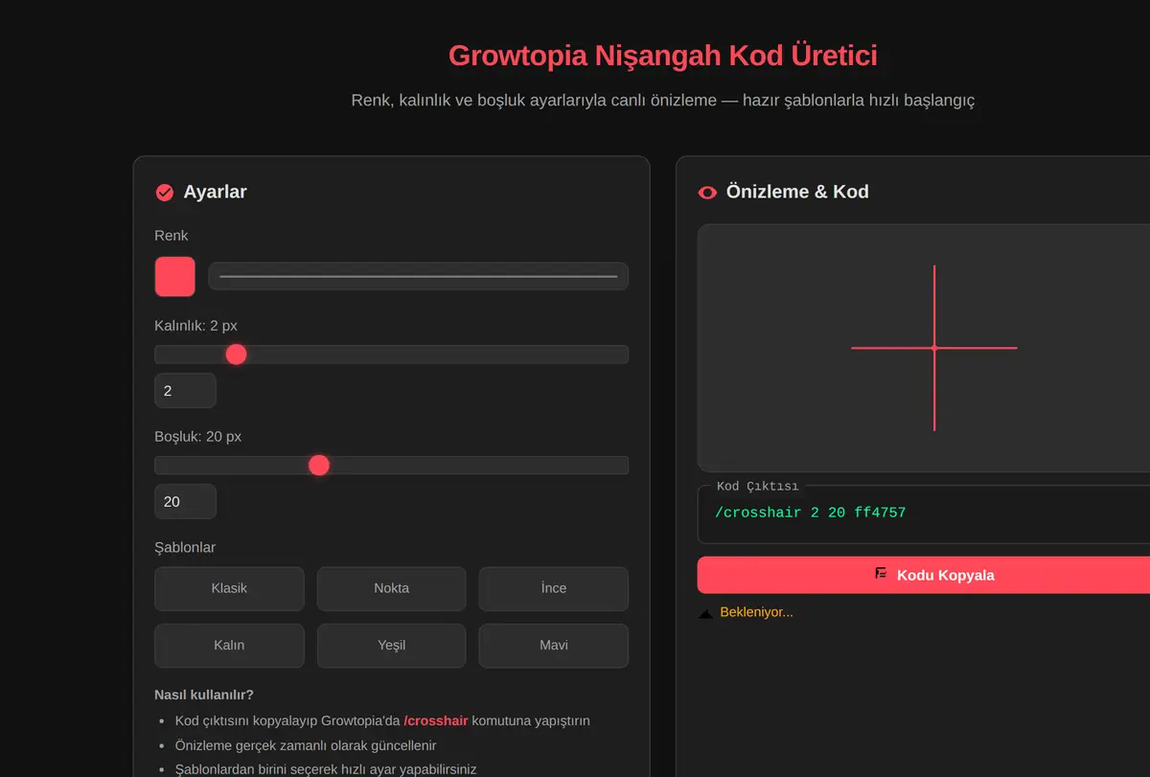Click the warning icon next to Bekleniyor

coord(705,612)
